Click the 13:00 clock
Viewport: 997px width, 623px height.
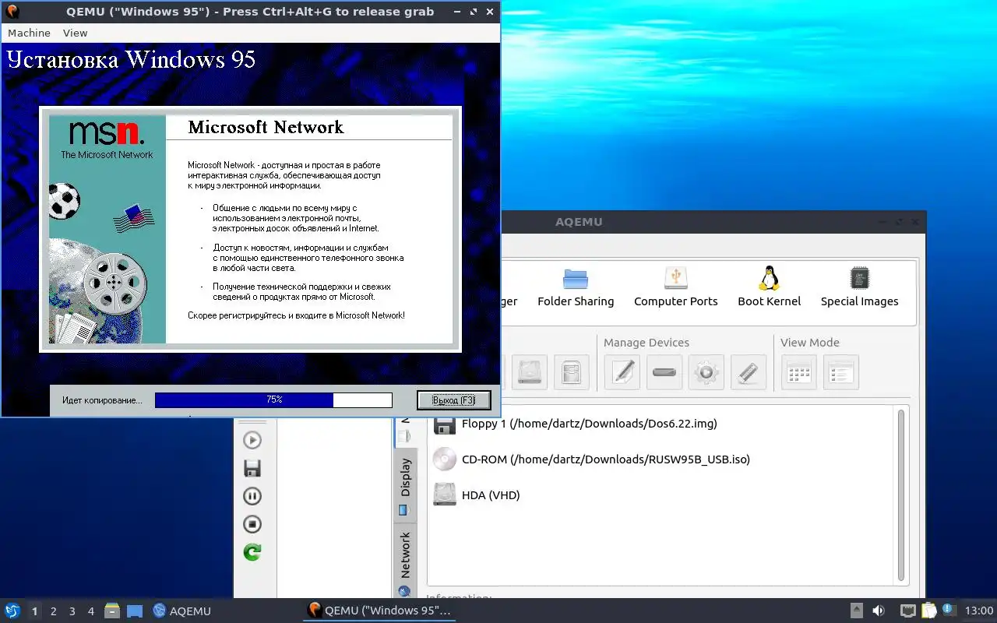[979, 611]
